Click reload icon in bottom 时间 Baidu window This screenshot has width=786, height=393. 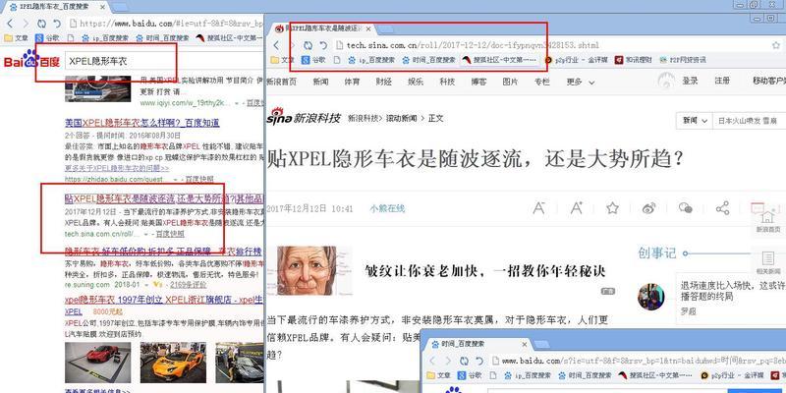pyautogui.click(x=464, y=361)
